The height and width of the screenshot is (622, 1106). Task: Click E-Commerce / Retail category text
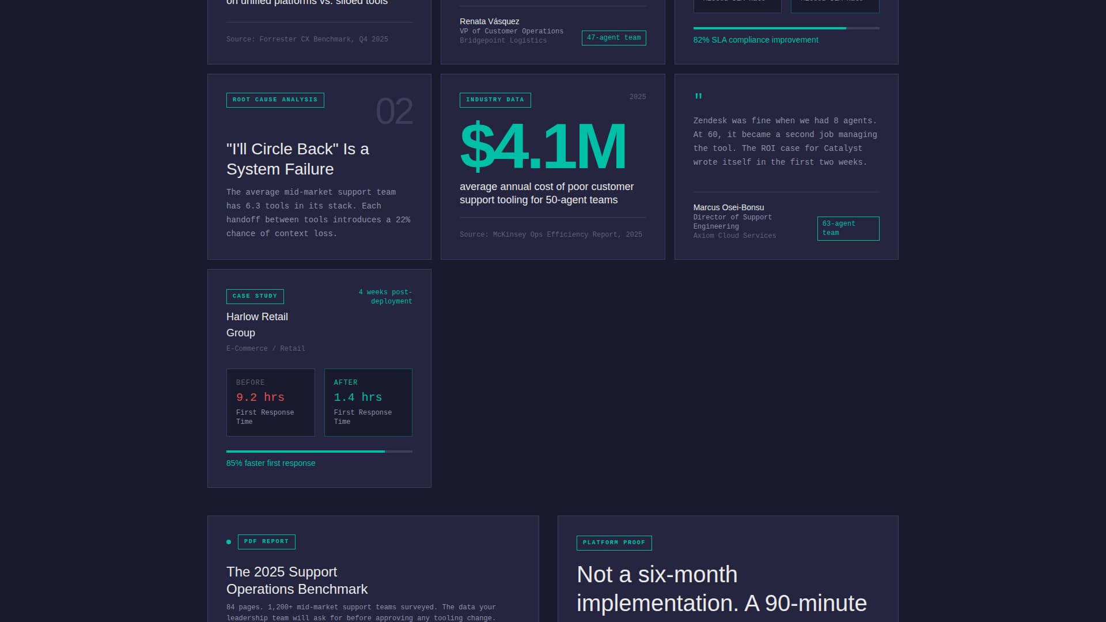click(266, 348)
